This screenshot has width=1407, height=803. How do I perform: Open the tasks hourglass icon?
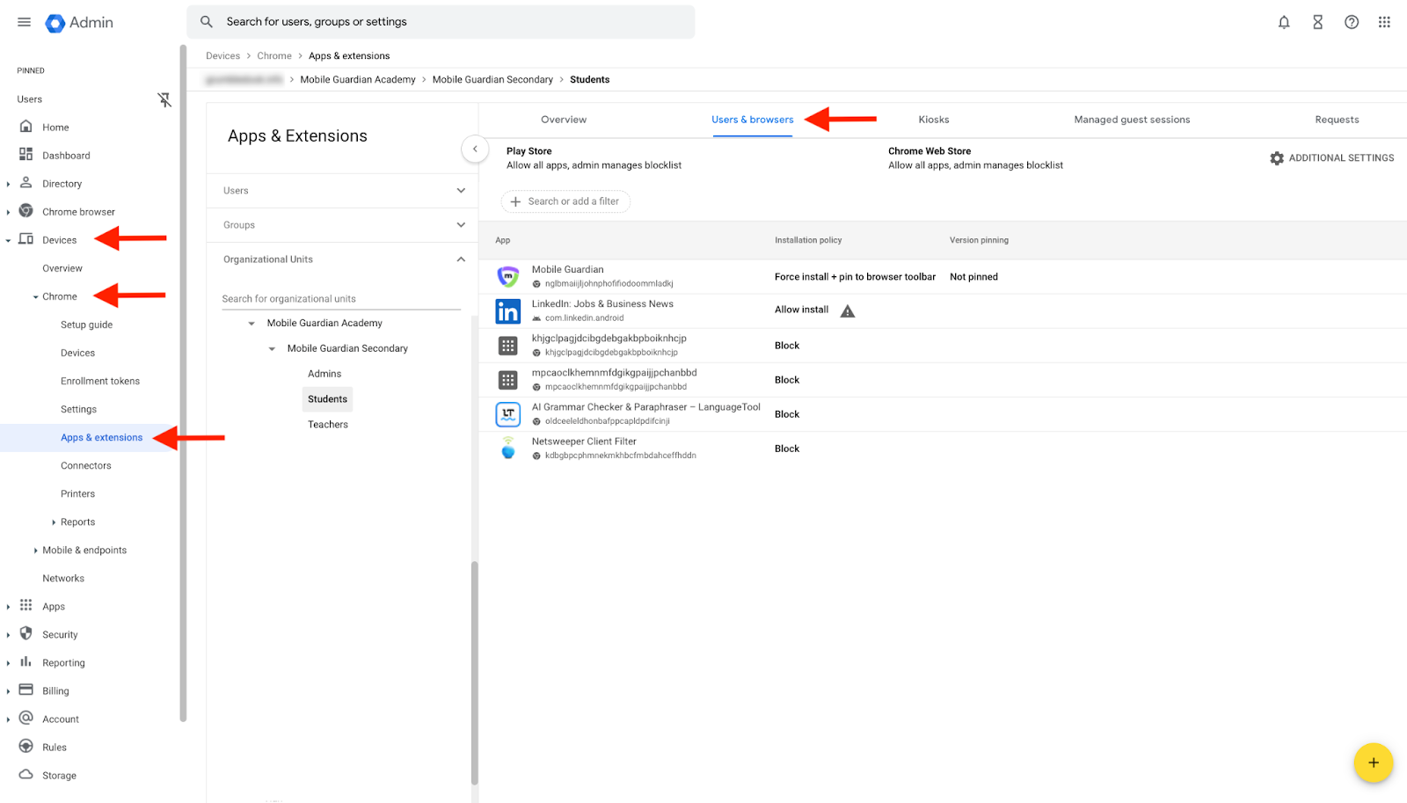[x=1317, y=22]
